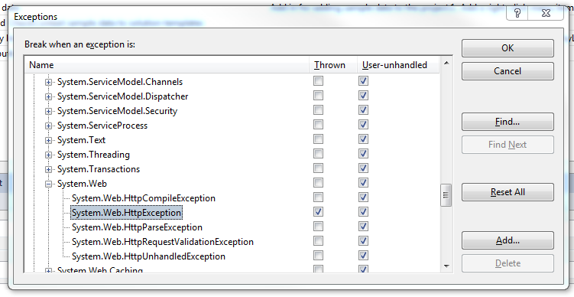The image size is (574, 297).
Task: Open the Find... dialog
Action: click(x=508, y=122)
